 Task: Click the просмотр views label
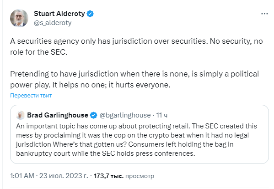tap(140, 176)
